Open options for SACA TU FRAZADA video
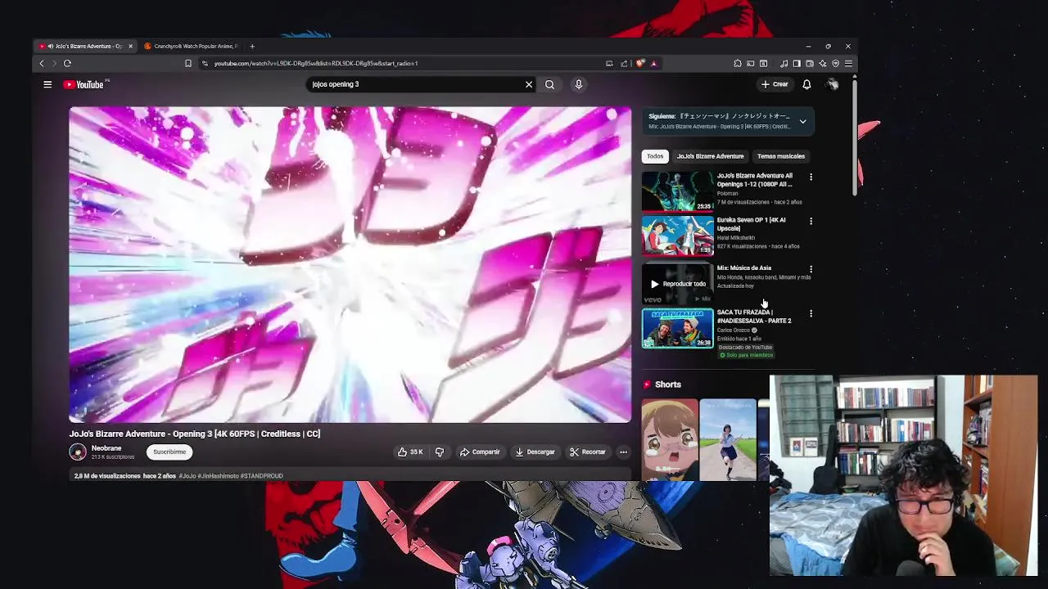This screenshot has height=589, width=1048. [811, 313]
